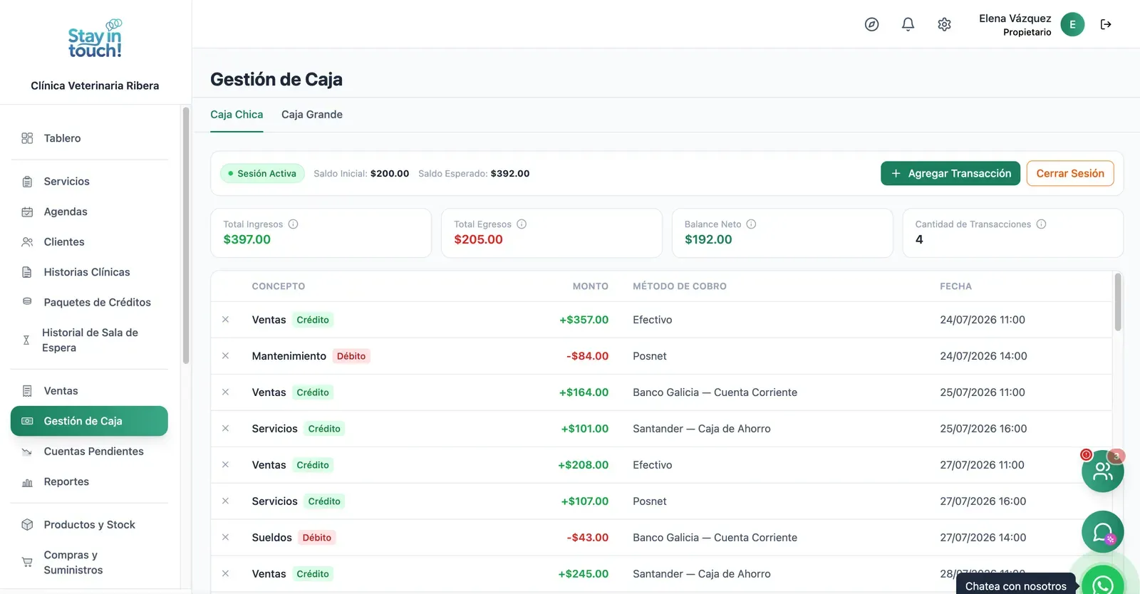Click the Sesión Activa status badge
1140x594 pixels.
click(x=262, y=173)
